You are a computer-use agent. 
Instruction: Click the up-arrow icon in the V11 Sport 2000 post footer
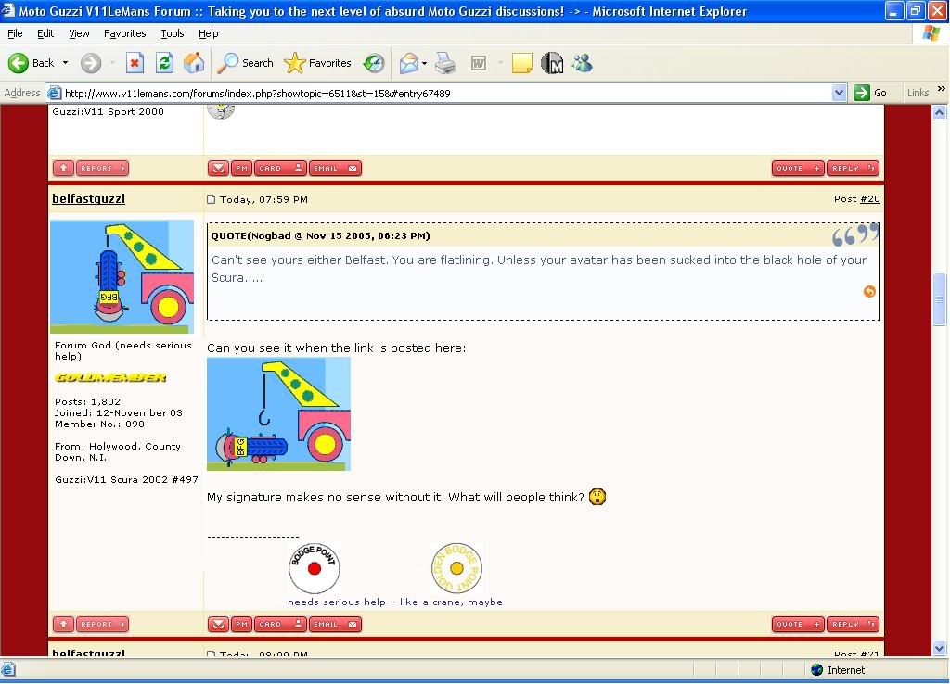click(63, 169)
